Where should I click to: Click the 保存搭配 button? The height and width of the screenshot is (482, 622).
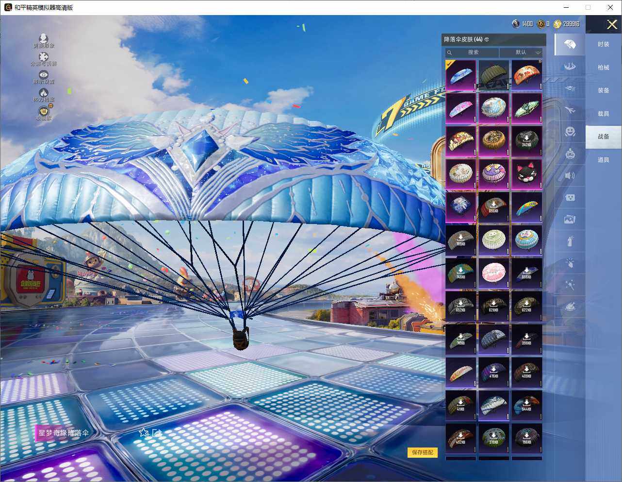coord(423,452)
